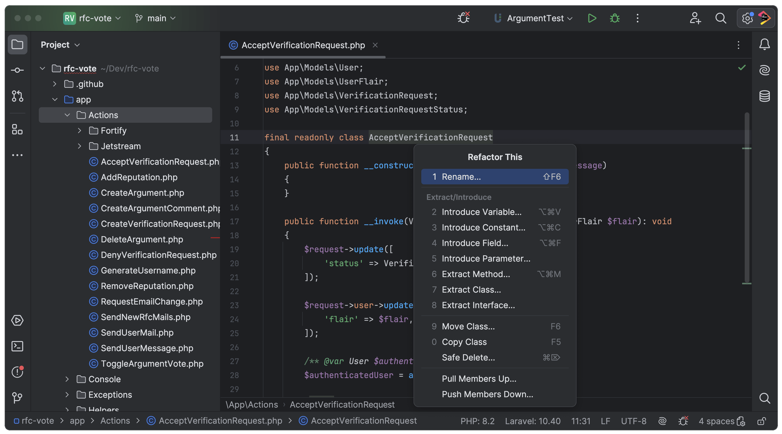Choose Extract Method from the Refactor menu
This screenshot has width=782, height=434.
pos(476,274)
